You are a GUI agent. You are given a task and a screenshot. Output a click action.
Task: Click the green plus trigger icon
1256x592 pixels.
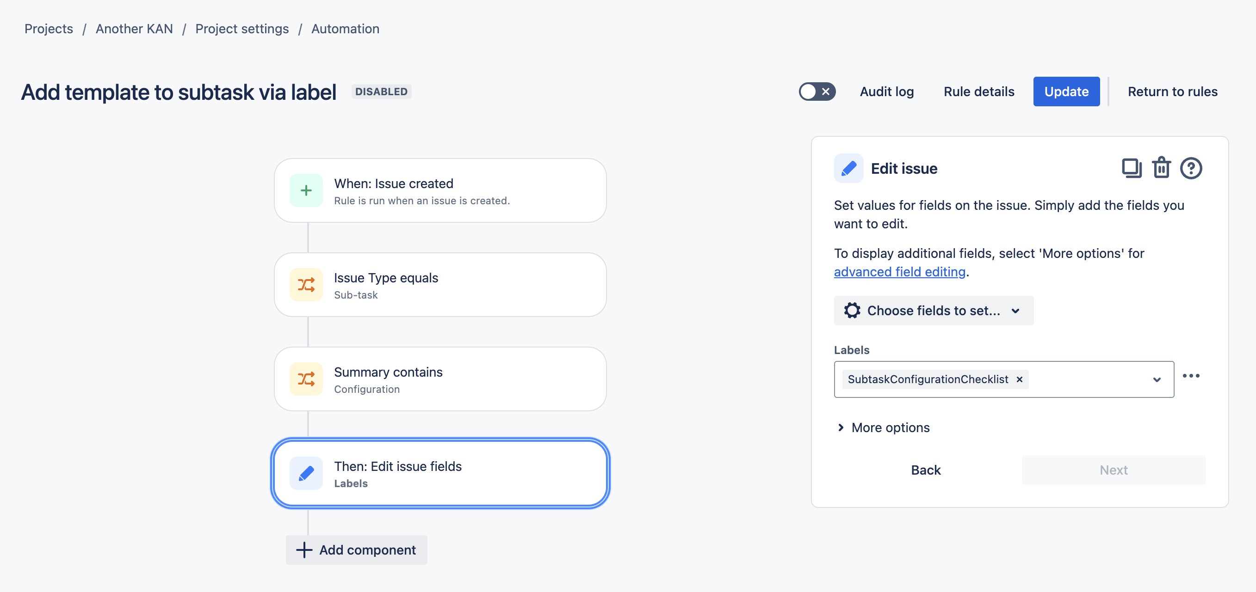click(x=306, y=190)
